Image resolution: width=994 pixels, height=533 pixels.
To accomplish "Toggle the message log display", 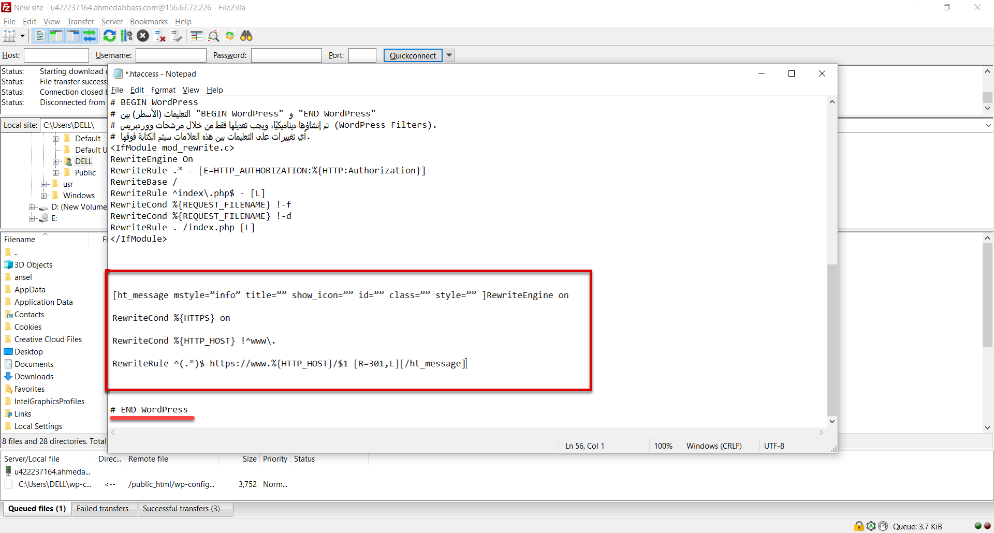I will [x=40, y=36].
